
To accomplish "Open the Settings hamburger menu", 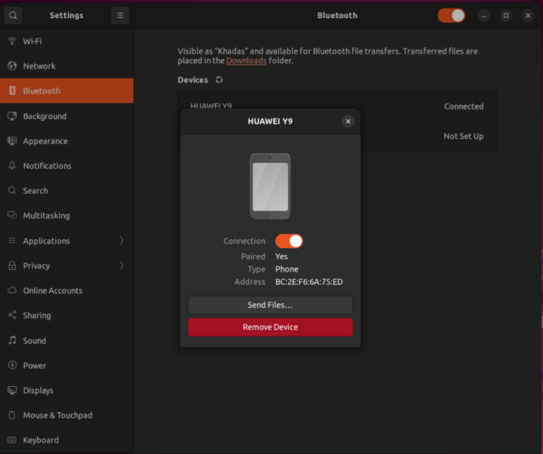I will [120, 16].
